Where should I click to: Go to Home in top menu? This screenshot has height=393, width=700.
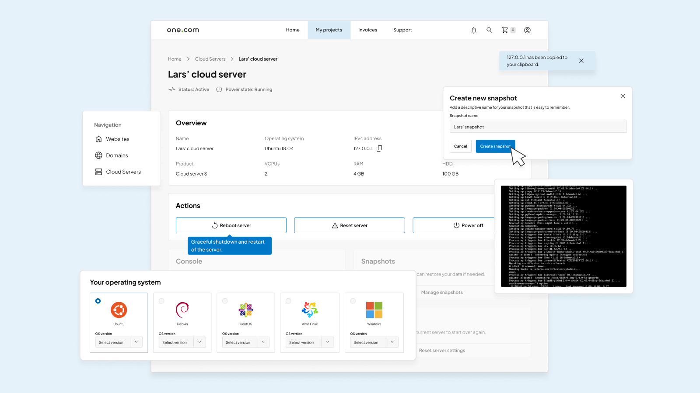pos(293,30)
